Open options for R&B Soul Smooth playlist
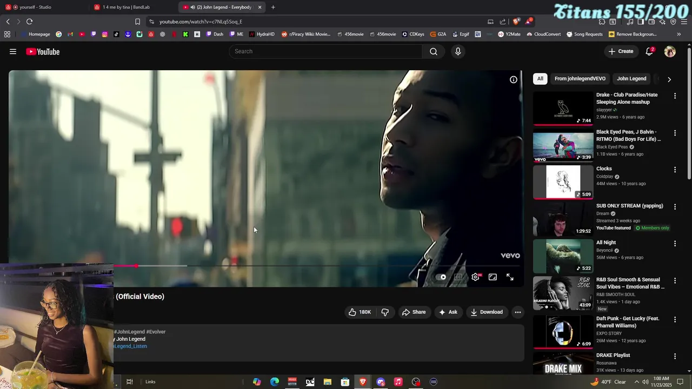The height and width of the screenshot is (389, 692). point(675,280)
